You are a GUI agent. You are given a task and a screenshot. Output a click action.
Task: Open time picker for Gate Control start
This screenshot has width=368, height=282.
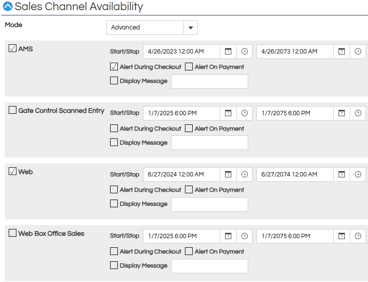(x=244, y=113)
